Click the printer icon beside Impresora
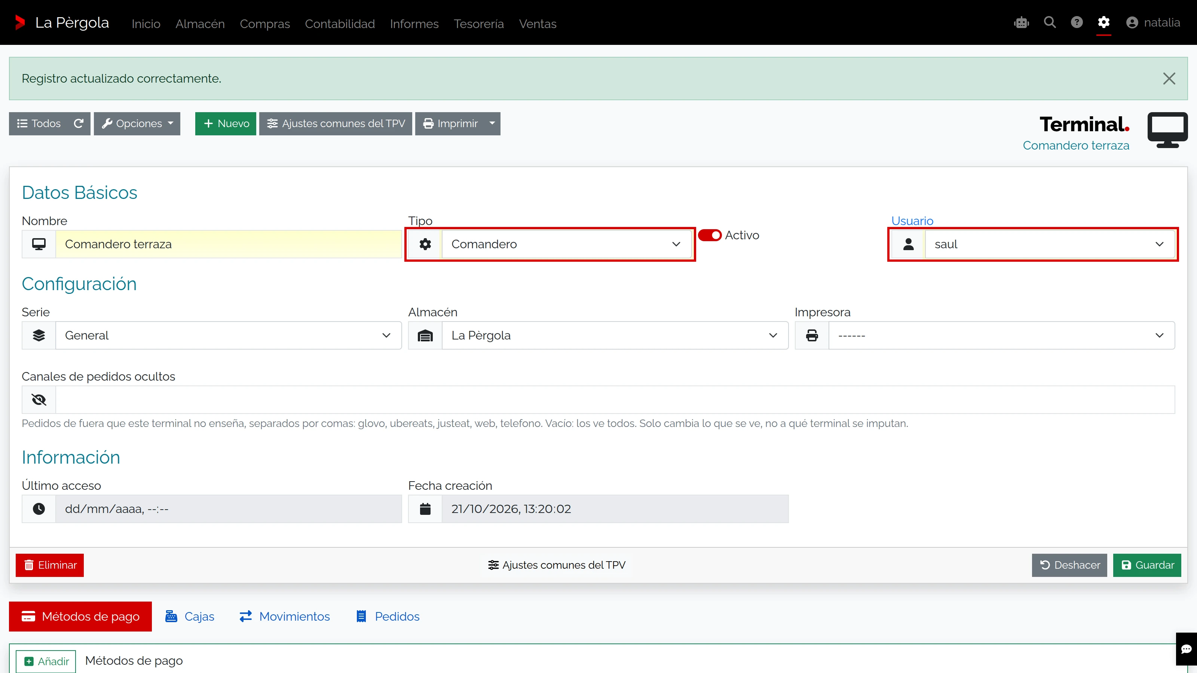 click(x=812, y=335)
